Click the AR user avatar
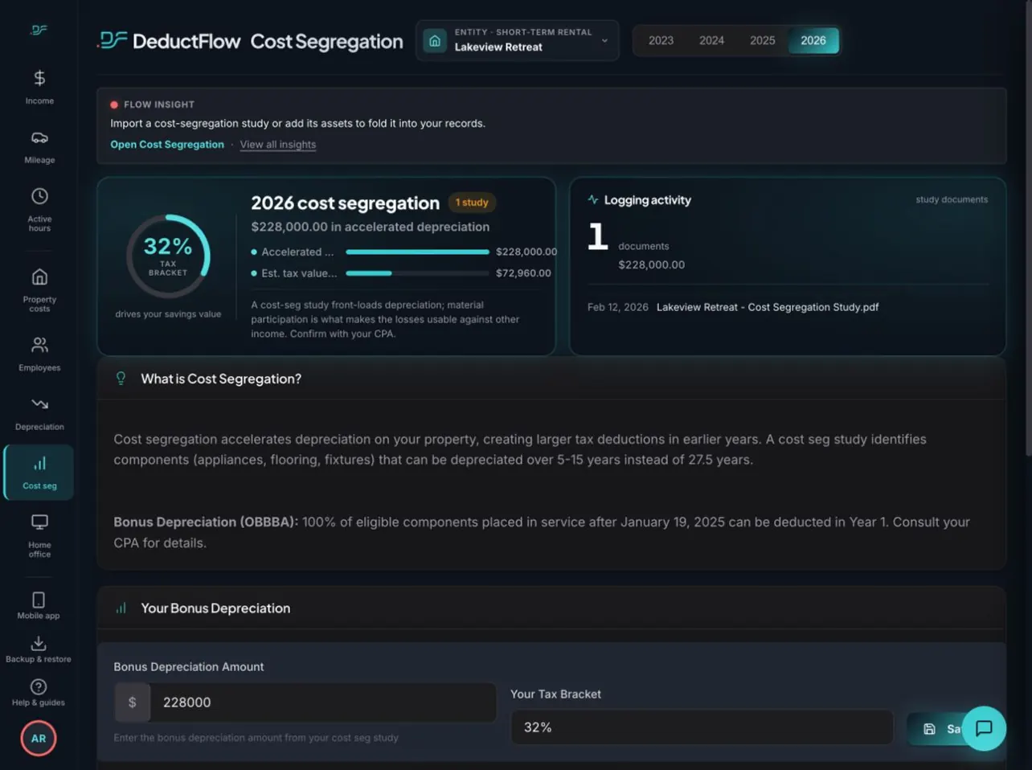This screenshot has height=770, width=1032. (x=39, y=739)
